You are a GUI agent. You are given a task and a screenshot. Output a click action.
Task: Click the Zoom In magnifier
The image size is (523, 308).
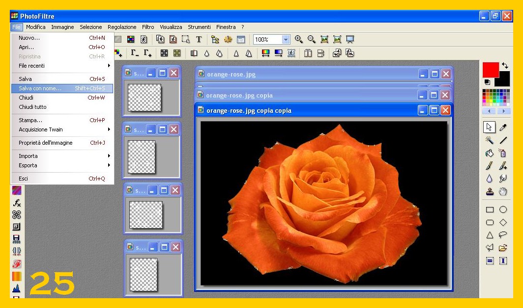[x=299, y=40]
